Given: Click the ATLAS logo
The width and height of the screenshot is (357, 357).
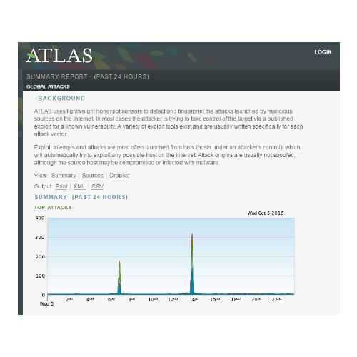Looking at the screenshot, I should point(59,56).
